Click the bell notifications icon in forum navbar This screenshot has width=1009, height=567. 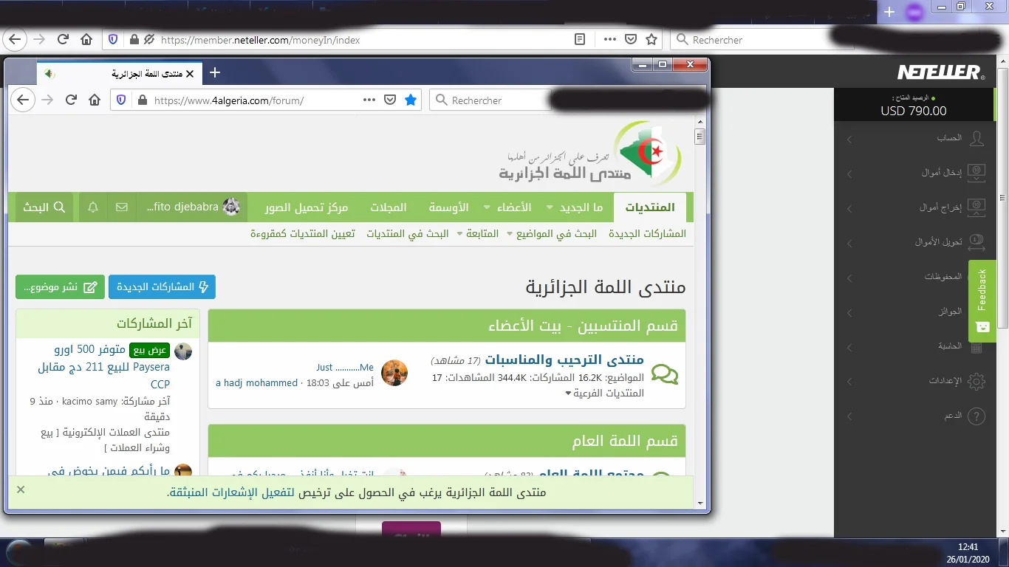[93, 207]
